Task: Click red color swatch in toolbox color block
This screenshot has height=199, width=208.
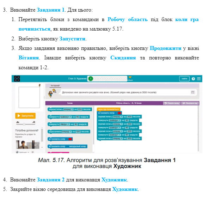Action: [70, 139]
